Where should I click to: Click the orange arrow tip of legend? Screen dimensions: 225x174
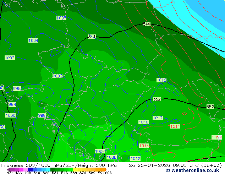[x=106, y=169]
